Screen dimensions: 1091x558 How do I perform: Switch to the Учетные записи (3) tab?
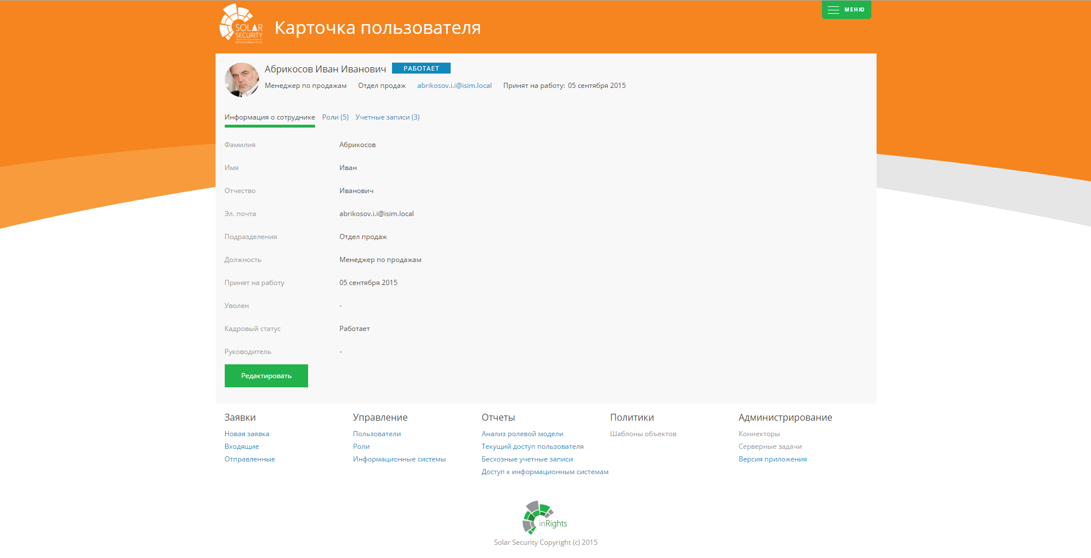coord(387,117)
